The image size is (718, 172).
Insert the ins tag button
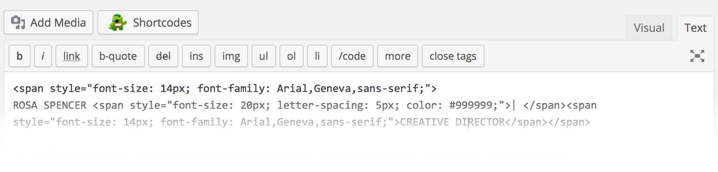pyautogui.click(x=196, y=56)
